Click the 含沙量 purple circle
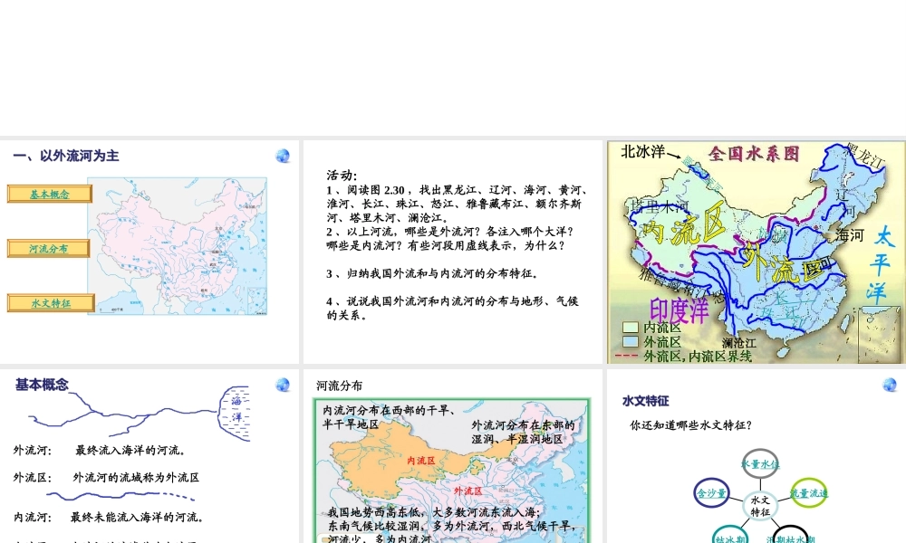 coord(711,493)
